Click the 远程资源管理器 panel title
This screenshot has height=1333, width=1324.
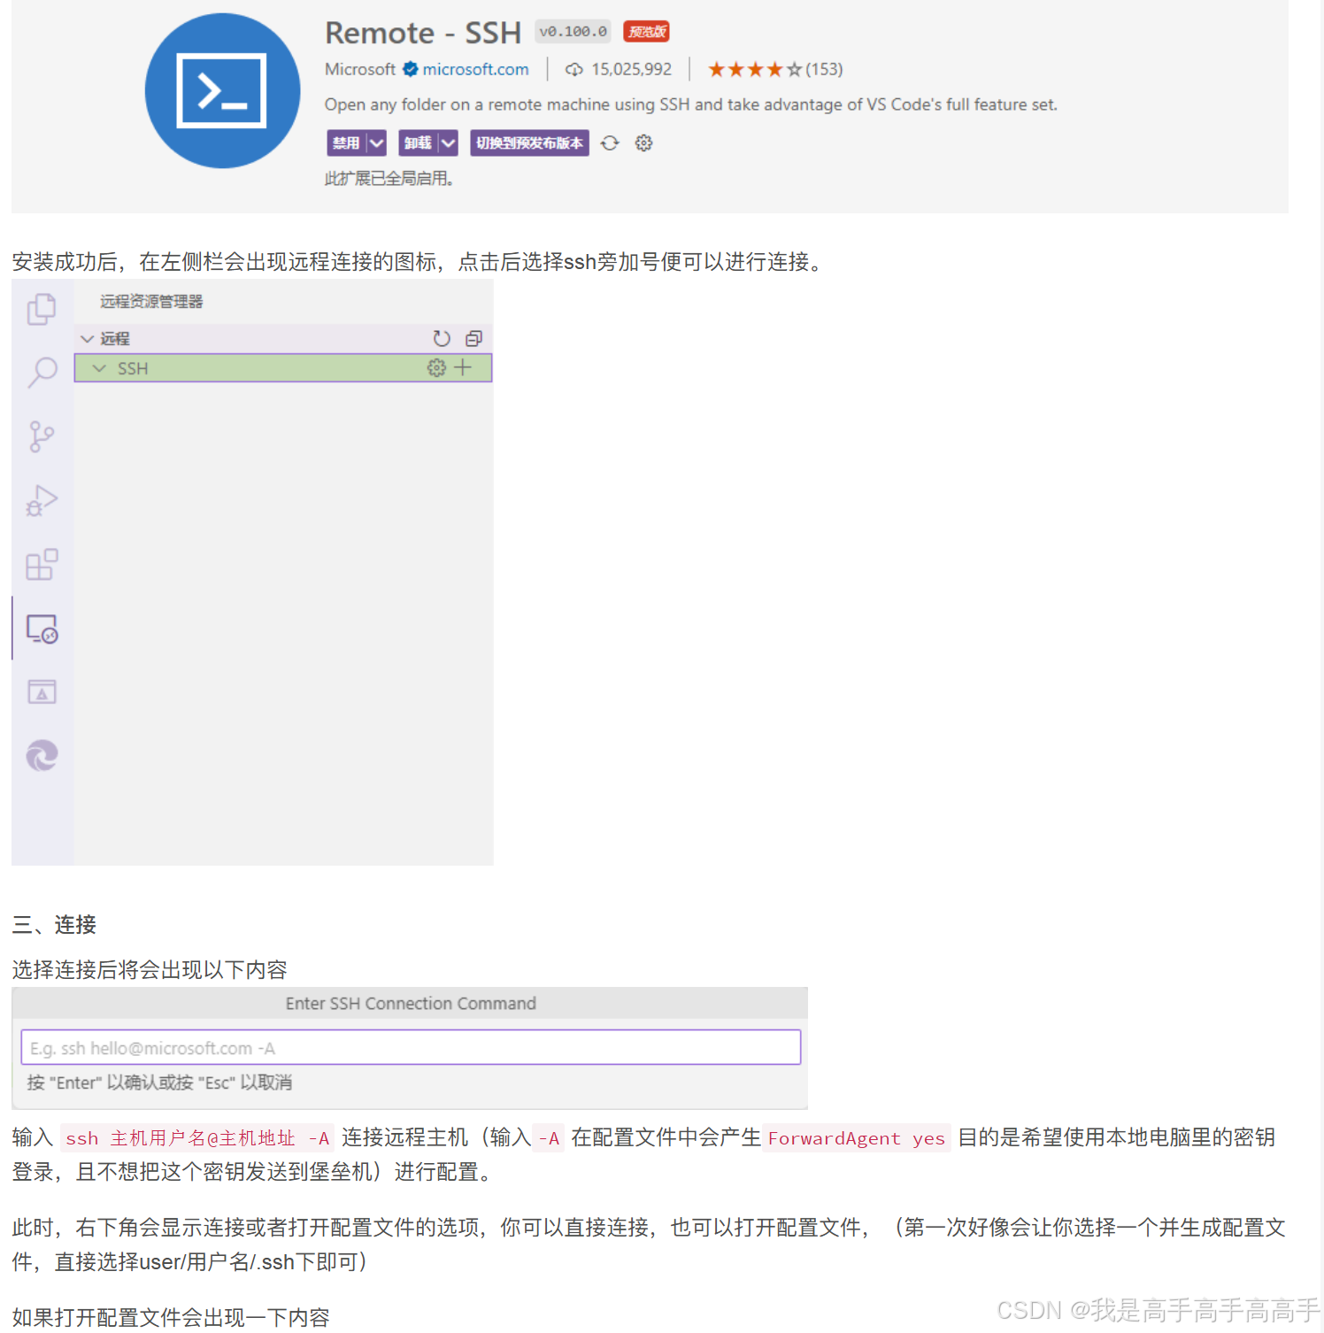click(151, 302)
